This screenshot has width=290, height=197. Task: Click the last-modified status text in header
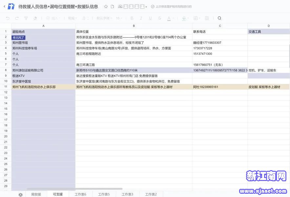[173, 7]
